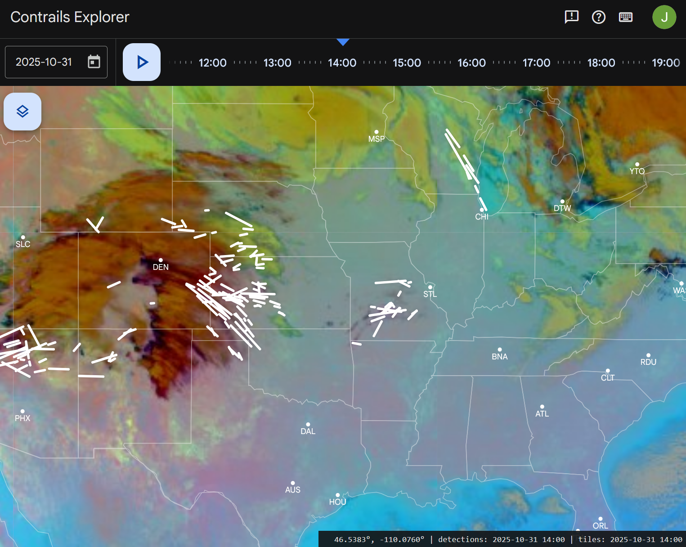This screenshot has height=547, width=686.
Task: Select the RDU city marker
Action: click(648, 355)
